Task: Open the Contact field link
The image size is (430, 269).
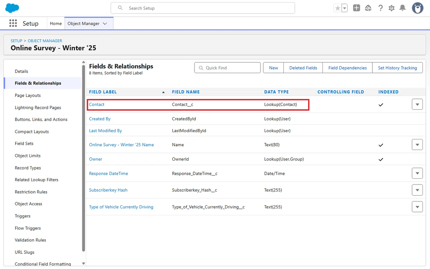Action: (97, 104)
